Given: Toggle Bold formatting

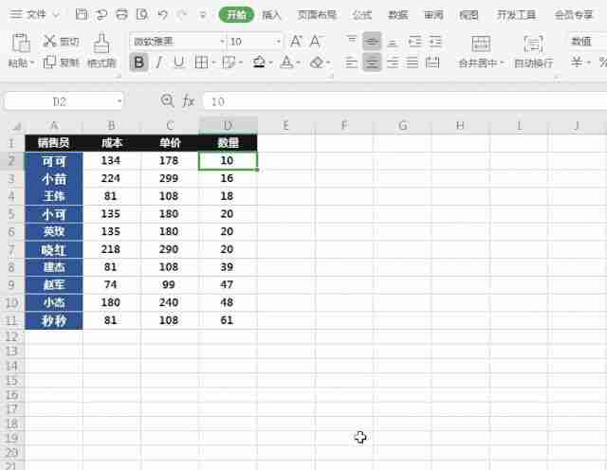Looking at the screenshot, I should click(x=139, y=62).
